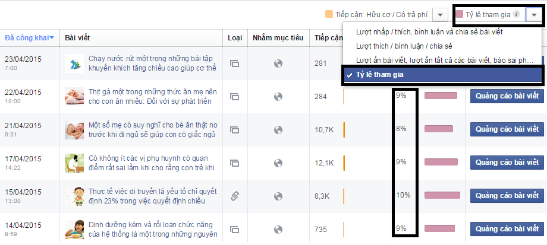
Task: Open post link Có không ít các vị phụ huynh
Action: (152, 163)
